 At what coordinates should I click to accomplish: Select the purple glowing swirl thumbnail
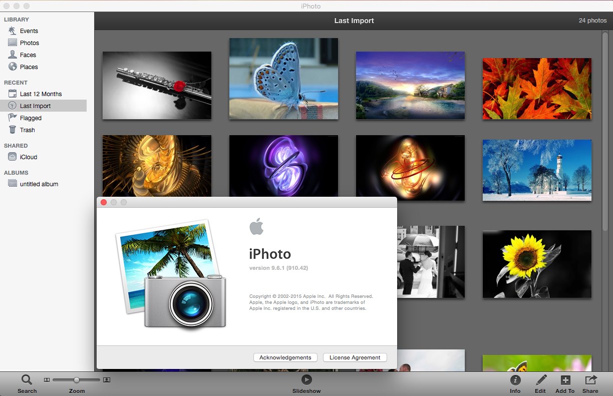(x=283, y=166)
